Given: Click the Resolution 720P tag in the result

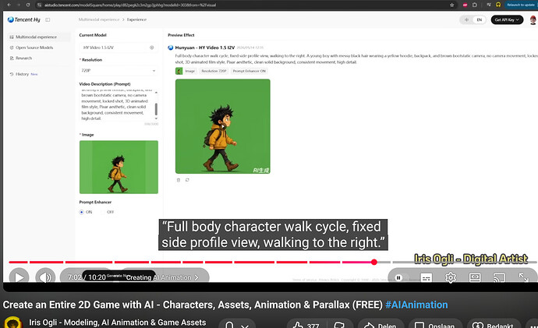Looking at the screenshot, I should click(214, 71).
